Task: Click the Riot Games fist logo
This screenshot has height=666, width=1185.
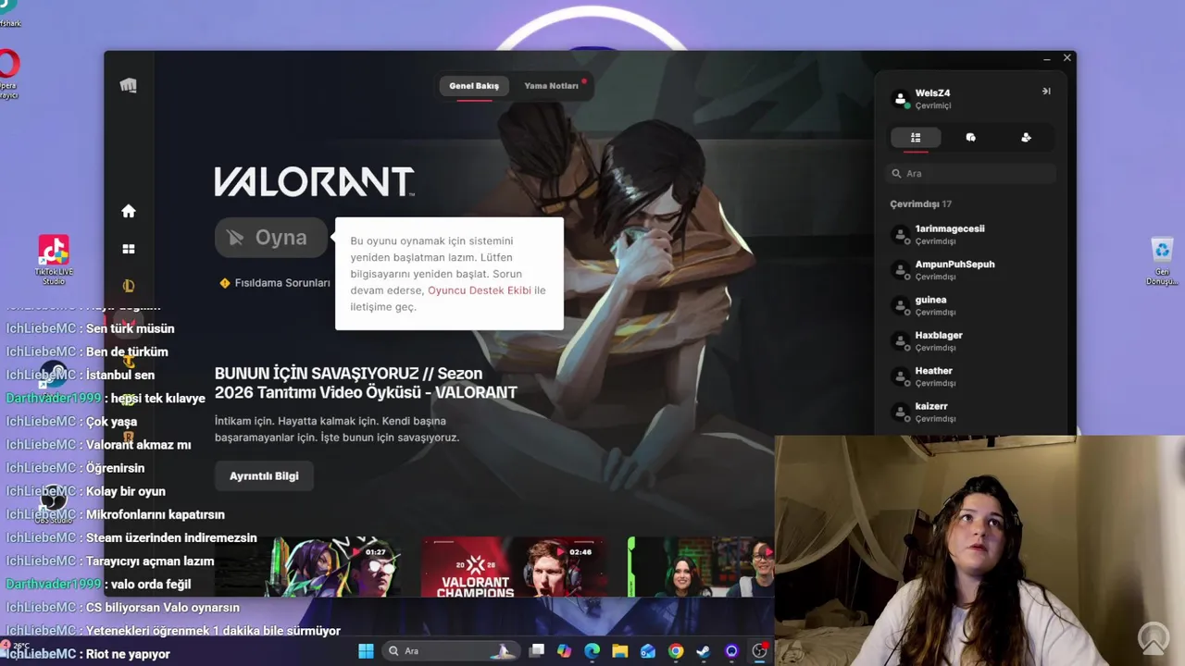Action: pyautogui.click(x=129, y=85)
